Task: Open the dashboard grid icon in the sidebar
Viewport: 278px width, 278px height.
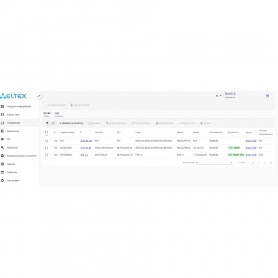Action: (3, 106)
